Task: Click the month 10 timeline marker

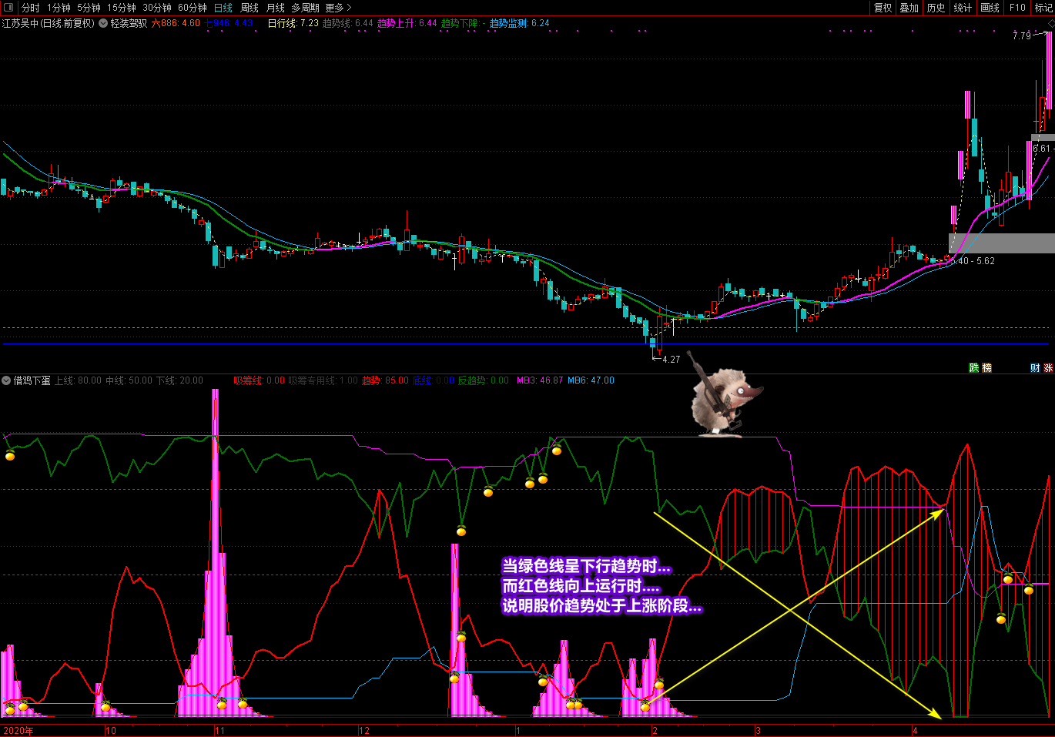Action: click(x=111, y=731)
